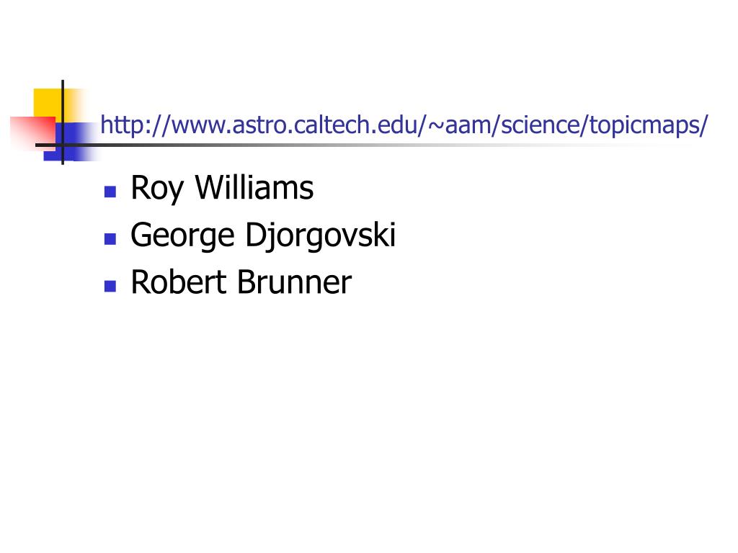Click the blue bullet beside Roy Williams
Viewport: 738px width, 553px height.
click(110, 192)
